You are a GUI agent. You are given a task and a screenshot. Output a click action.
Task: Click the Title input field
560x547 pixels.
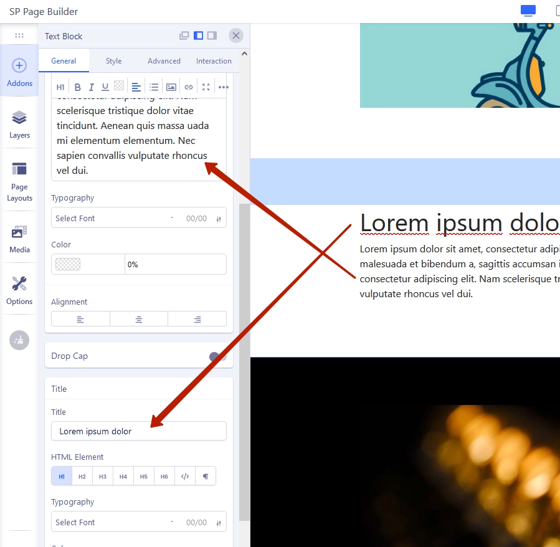138,431
